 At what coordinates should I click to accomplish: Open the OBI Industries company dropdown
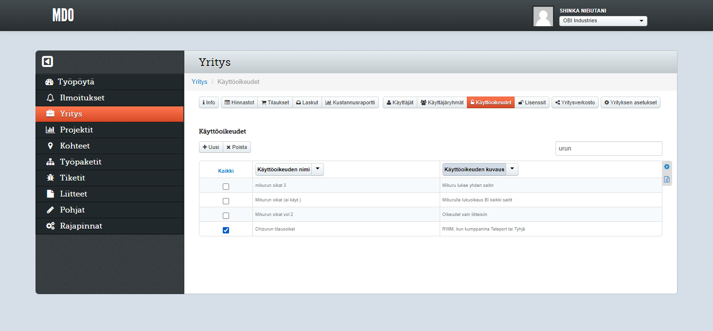click(x=603, y=21)
